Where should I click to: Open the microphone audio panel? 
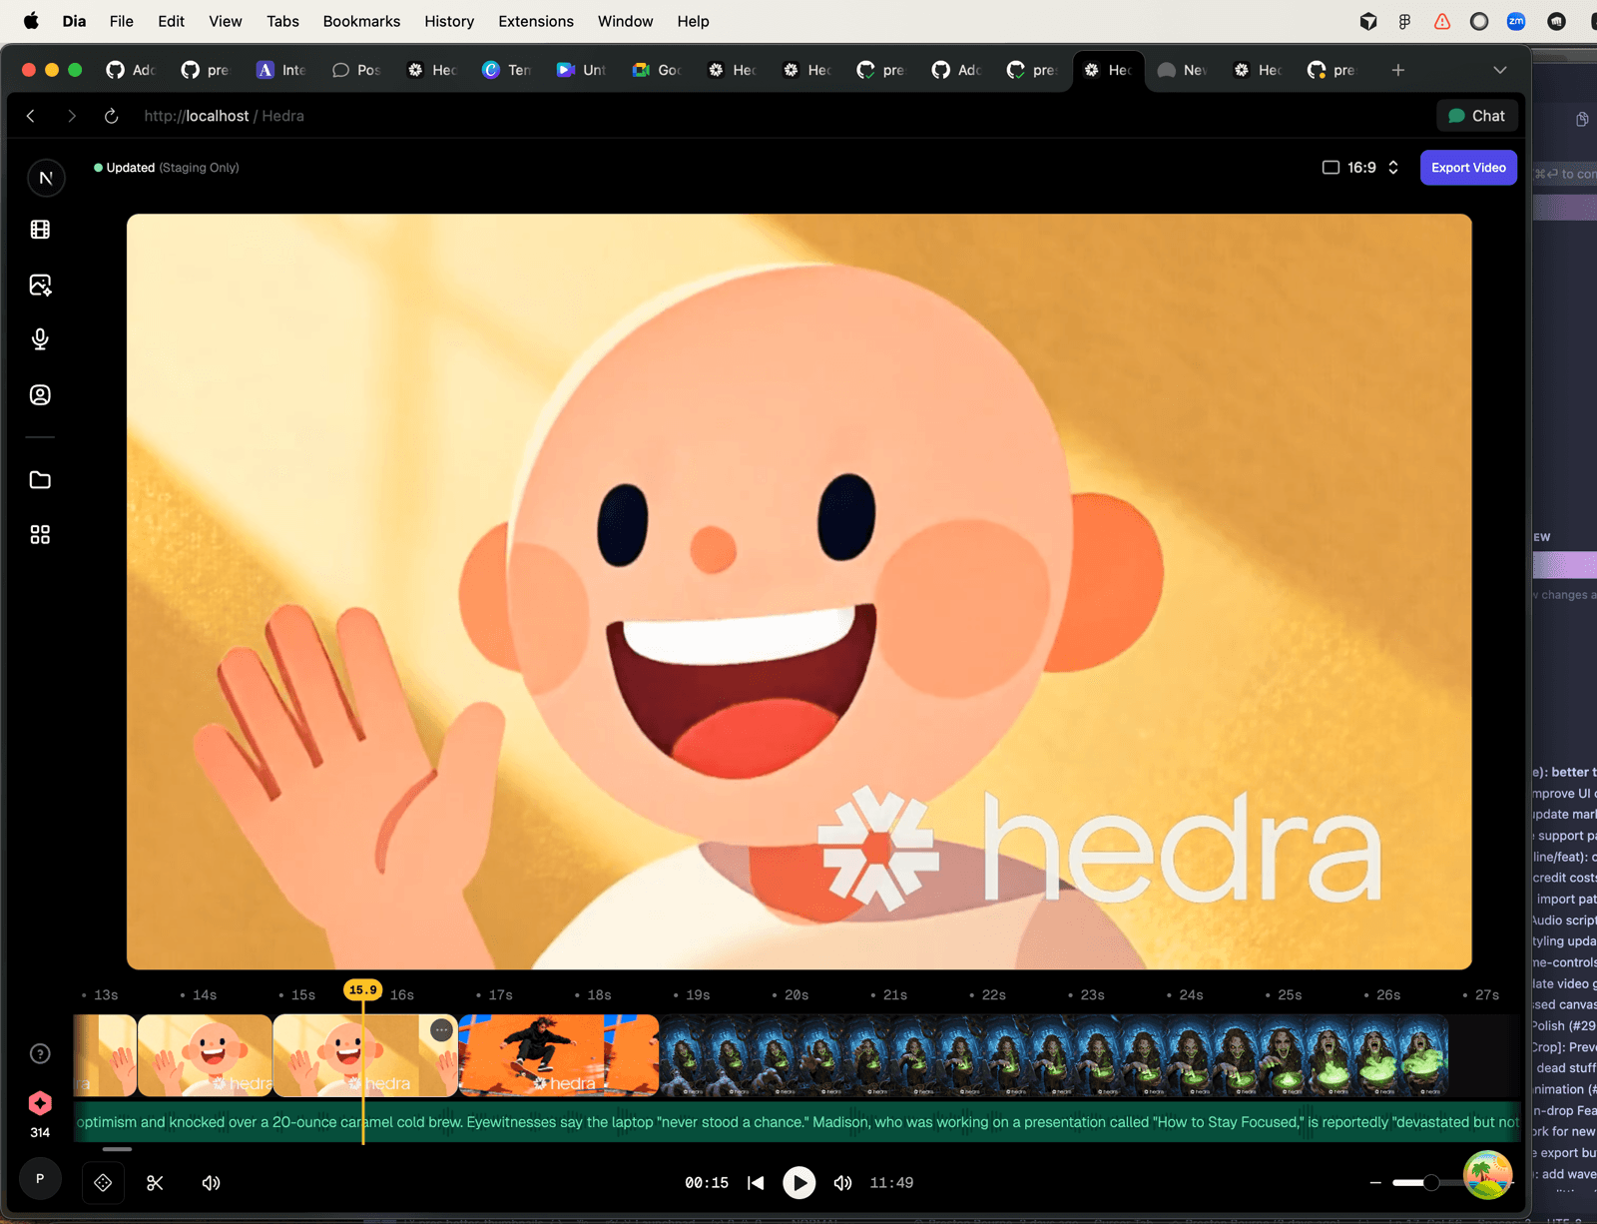tap(40, 339)
